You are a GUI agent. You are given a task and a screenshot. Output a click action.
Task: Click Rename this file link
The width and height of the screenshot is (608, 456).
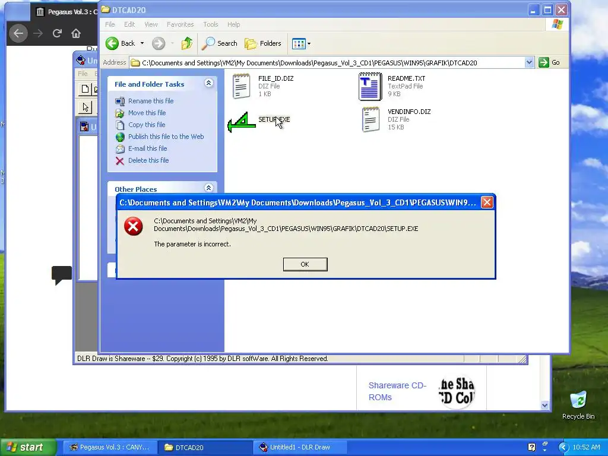(151, 101)
